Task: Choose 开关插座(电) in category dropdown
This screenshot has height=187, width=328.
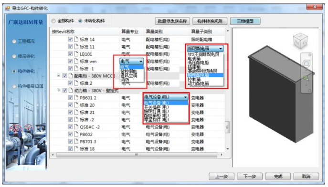Action: point(156,107)
